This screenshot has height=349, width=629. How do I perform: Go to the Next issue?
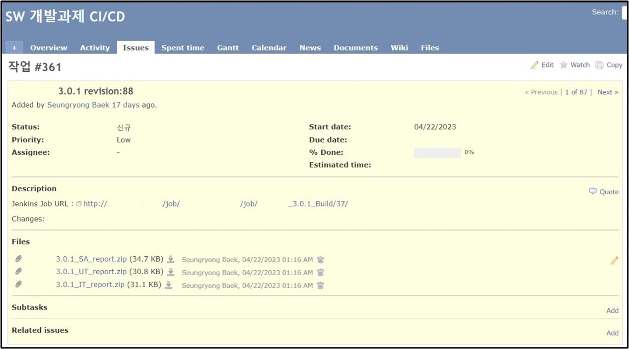point(608,92)
